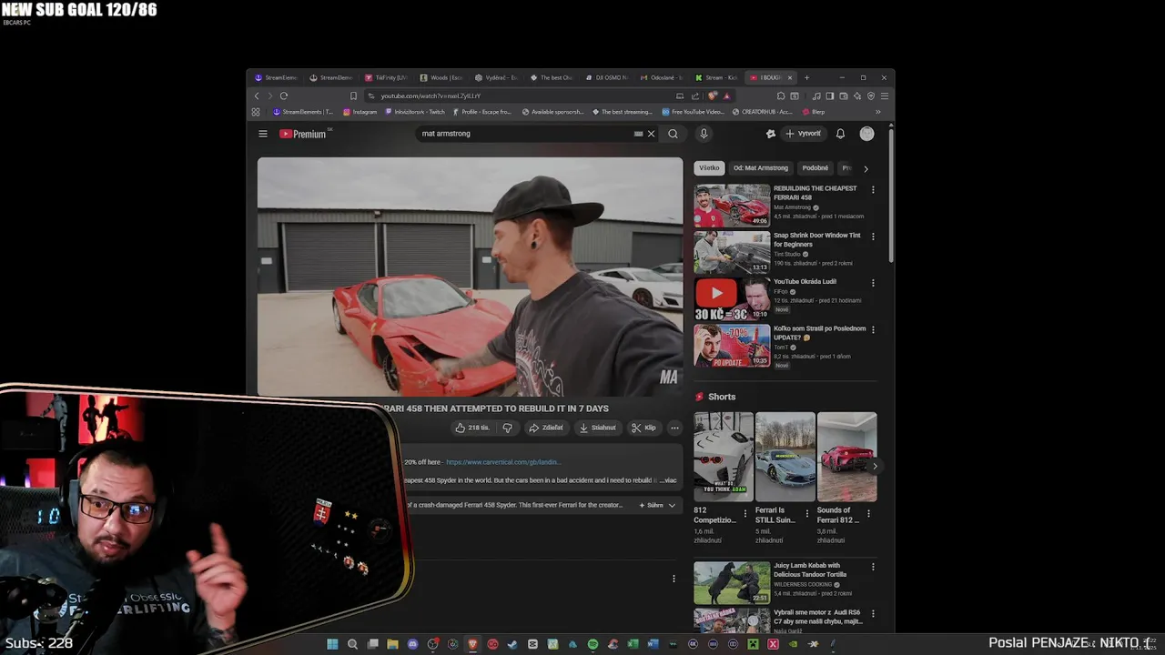Open 'Inkvizitorsvk - Twitch' bookmark
1165x655 pixels.
(415, 112)
